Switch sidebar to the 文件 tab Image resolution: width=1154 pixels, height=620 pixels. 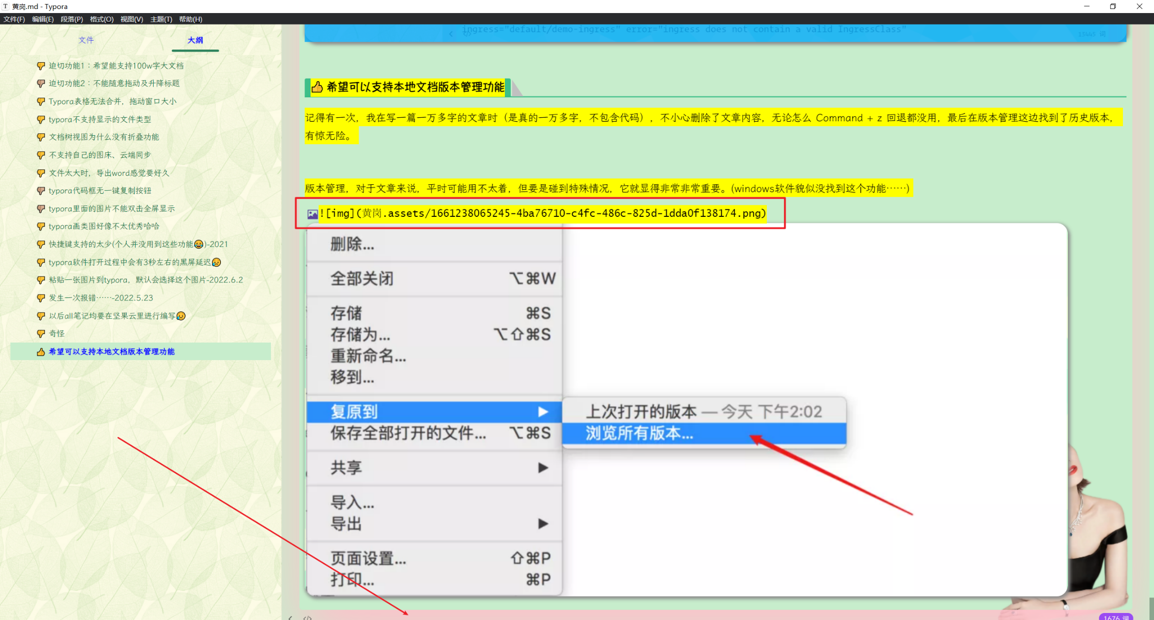[x=86, y=40]
